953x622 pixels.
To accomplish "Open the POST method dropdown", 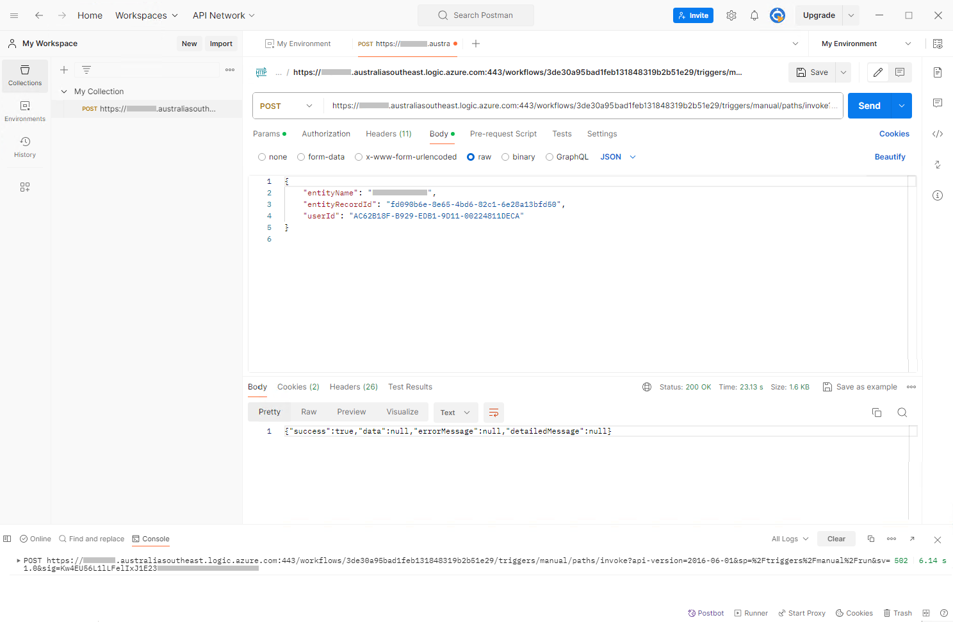I will click(x=286, y=106).
